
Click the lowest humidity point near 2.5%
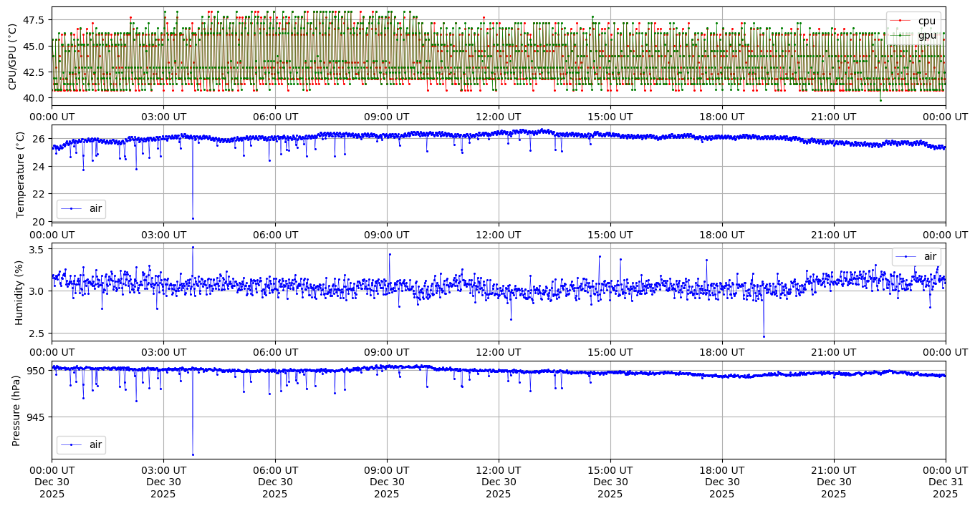point(764,336)
